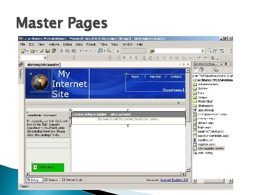Open the Debug menu
This screenshot has width=261, height=195.
click(x=67, y=44)
